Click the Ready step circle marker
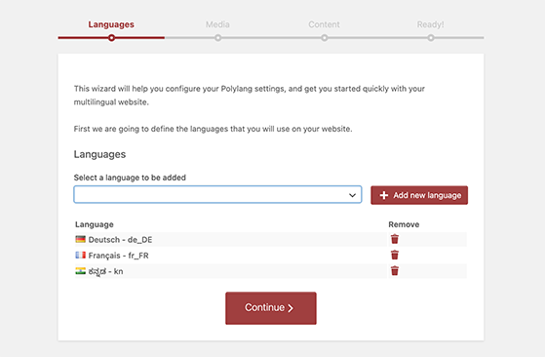The height and width of the screenshot is (357, 545). (x=431, y=37)
